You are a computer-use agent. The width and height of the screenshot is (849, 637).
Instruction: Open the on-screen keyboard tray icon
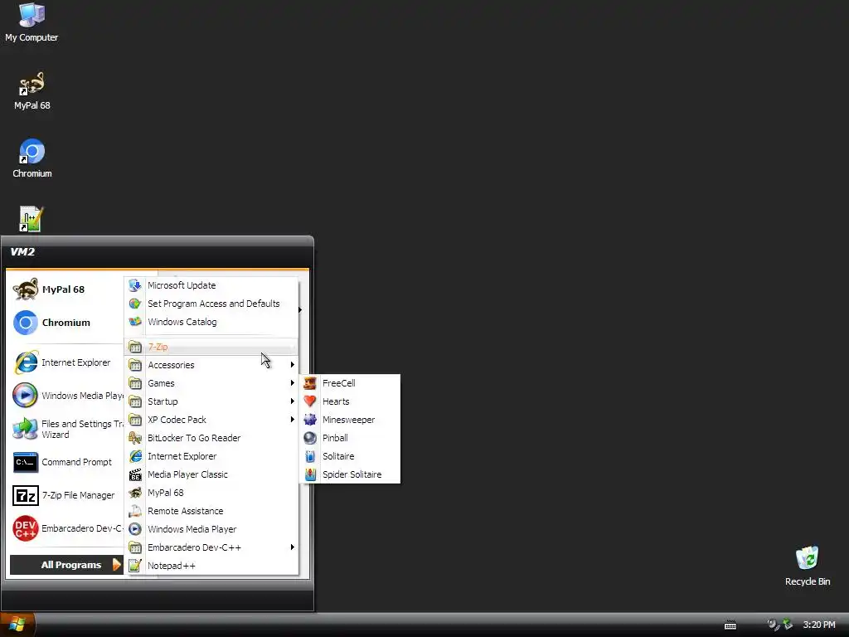pos(730,625)
